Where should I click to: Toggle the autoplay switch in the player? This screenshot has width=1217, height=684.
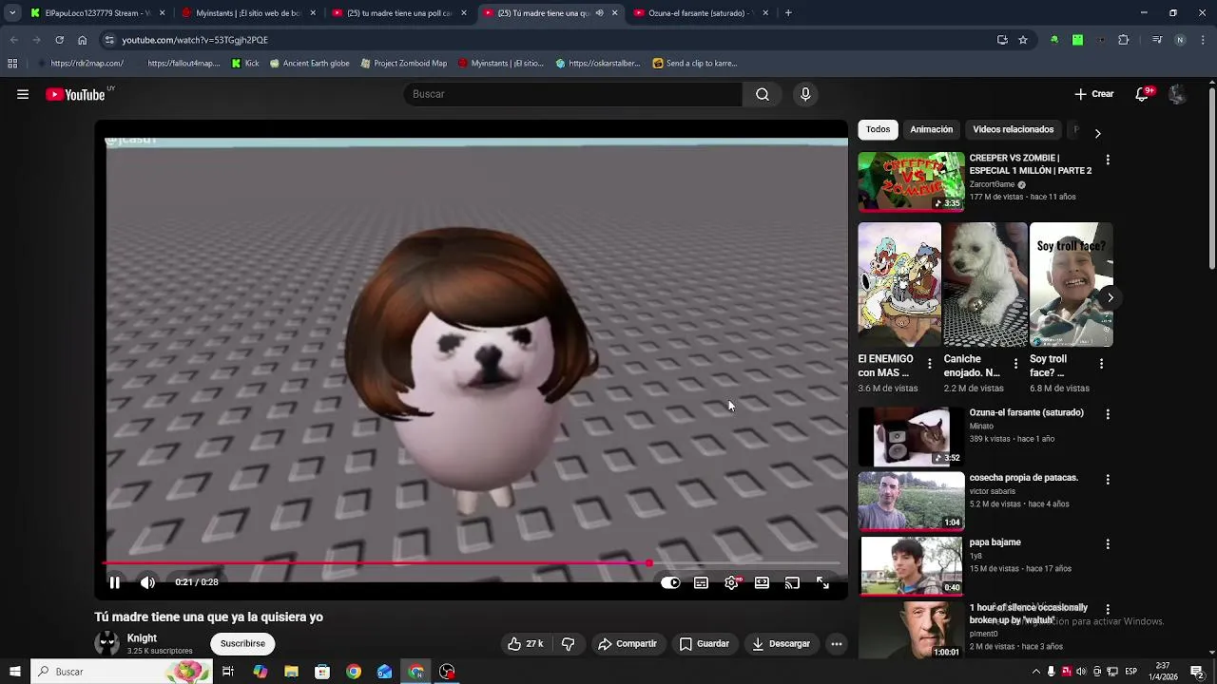(670, 583)
